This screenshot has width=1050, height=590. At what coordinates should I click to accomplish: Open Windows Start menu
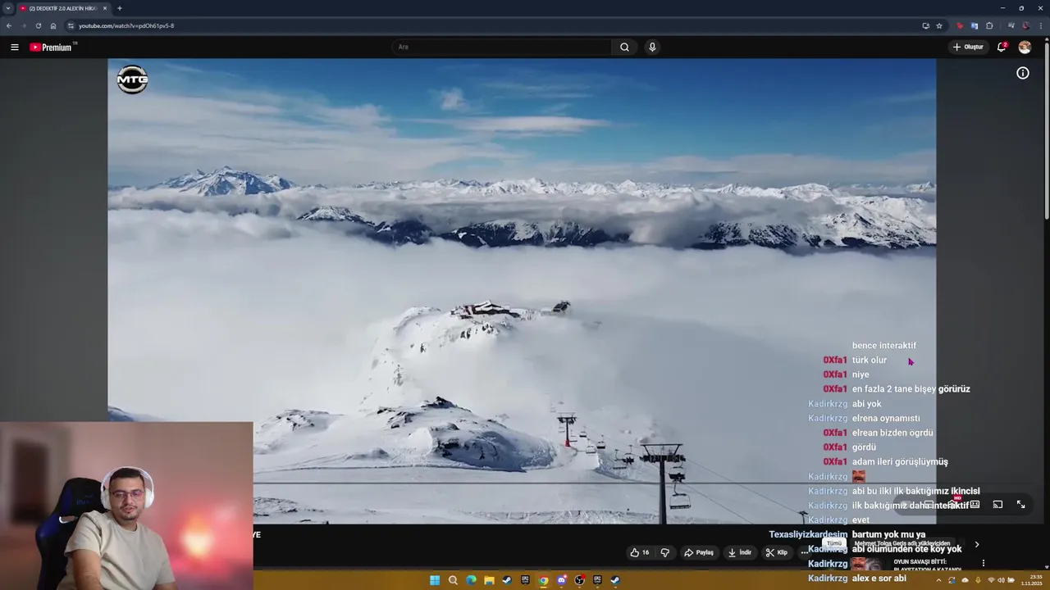click(x=435, y=580)
